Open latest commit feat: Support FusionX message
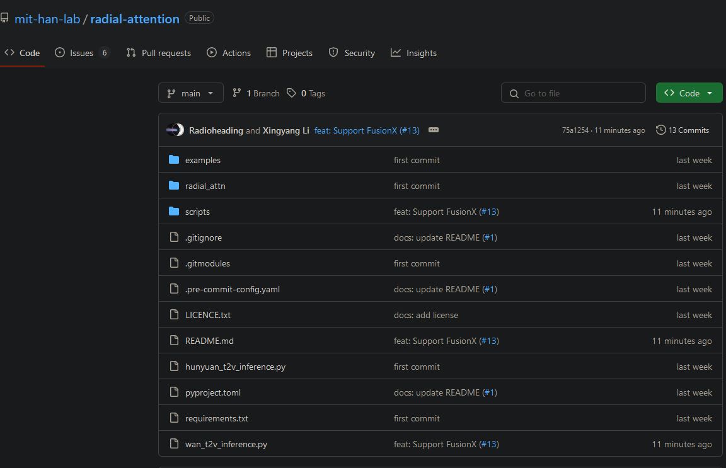Viewport: 726px width, 468px height. (x=367, y=130)
